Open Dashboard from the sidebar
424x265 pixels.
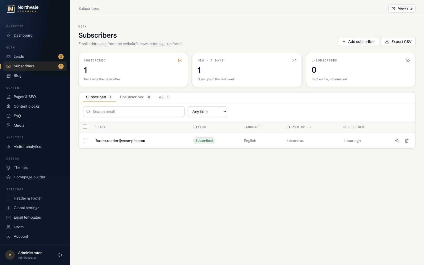point(35,36)
